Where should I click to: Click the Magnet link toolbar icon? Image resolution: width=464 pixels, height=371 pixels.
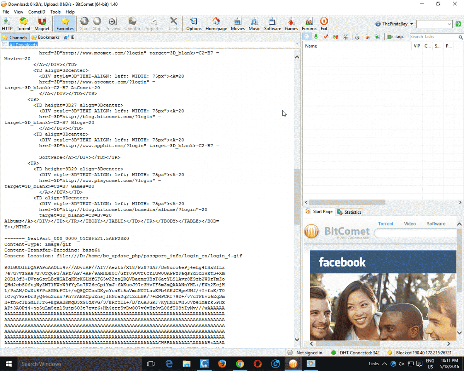pos(42,24)
